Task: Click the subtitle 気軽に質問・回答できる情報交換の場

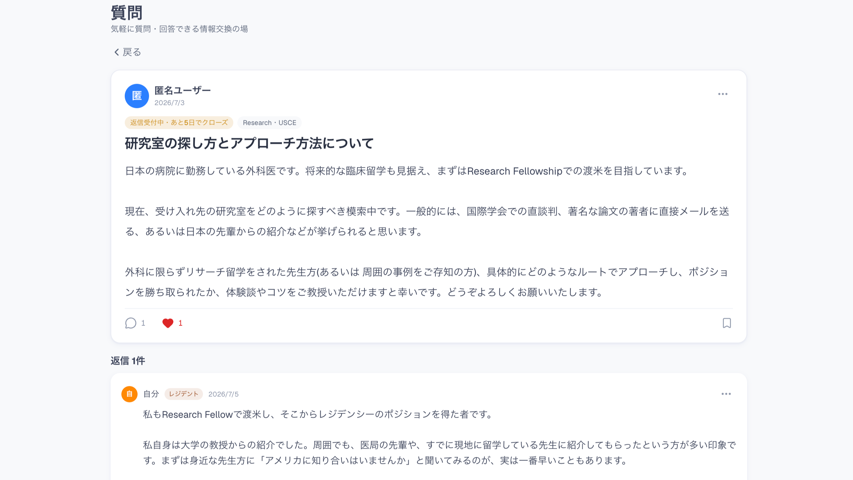Action: [x=179, y=29]
